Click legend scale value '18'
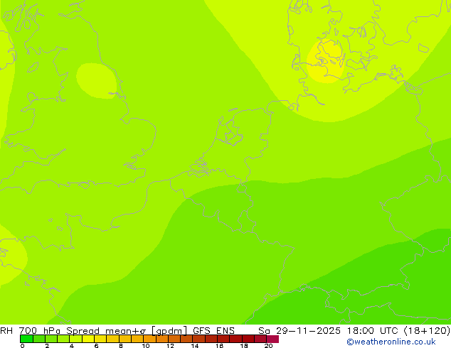Image resolution: width=451 pixels, height=348 pixels. (244, 346)
